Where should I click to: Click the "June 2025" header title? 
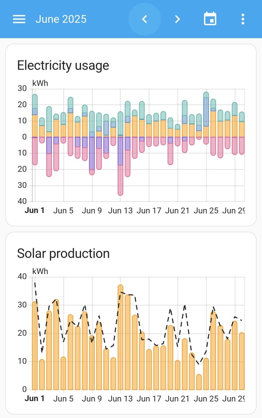click(x=61, y=19)
